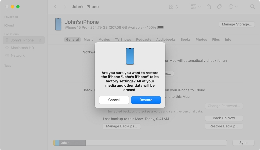
Task: Open the view style stepper arrows
Action: (177, 7)
